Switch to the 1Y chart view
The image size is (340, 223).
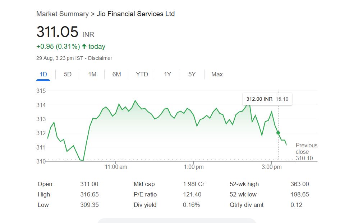click(167, 75)
